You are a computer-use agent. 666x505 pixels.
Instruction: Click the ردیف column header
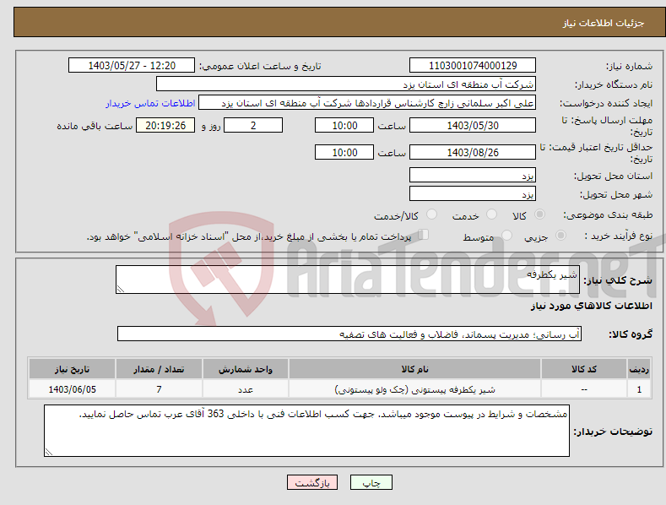click(x=639, y=369)
